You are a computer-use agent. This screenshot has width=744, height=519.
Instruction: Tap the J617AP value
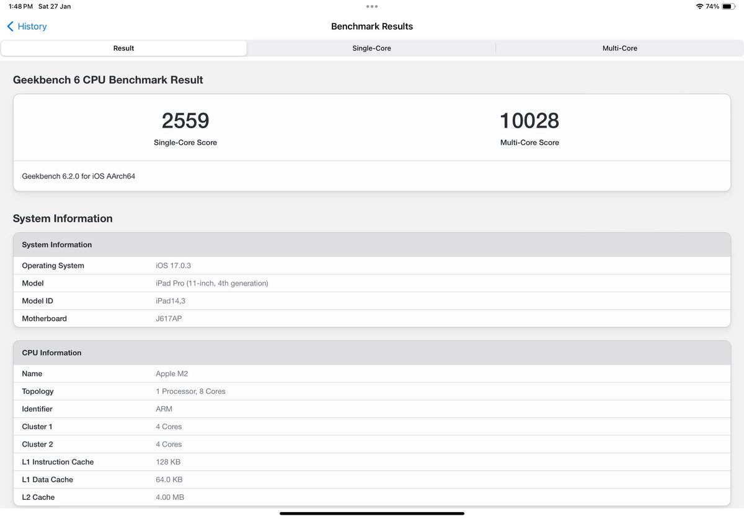click(x=169, y=318)
